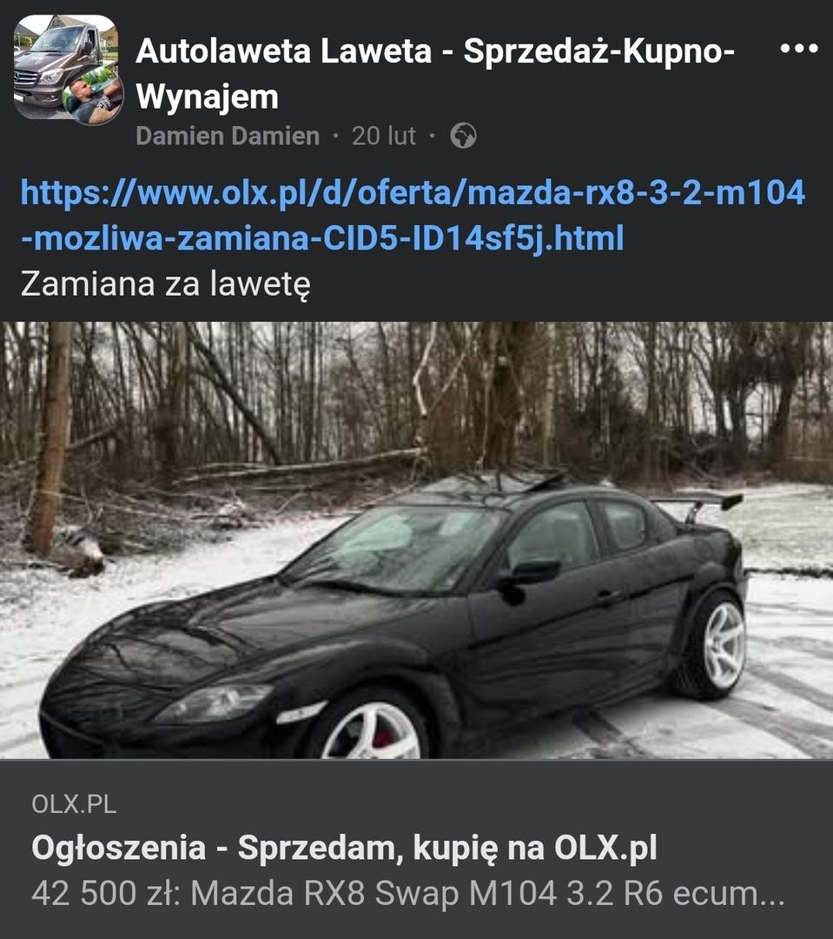
Task: Tap the author's small round profile photo
Action: pos(93,96)
